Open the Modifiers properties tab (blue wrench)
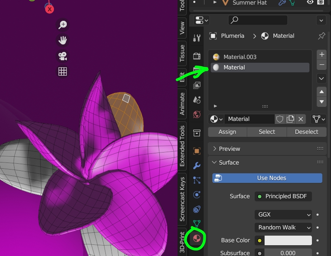The width and height of the screenshot is (331, 256). [197, 165]
